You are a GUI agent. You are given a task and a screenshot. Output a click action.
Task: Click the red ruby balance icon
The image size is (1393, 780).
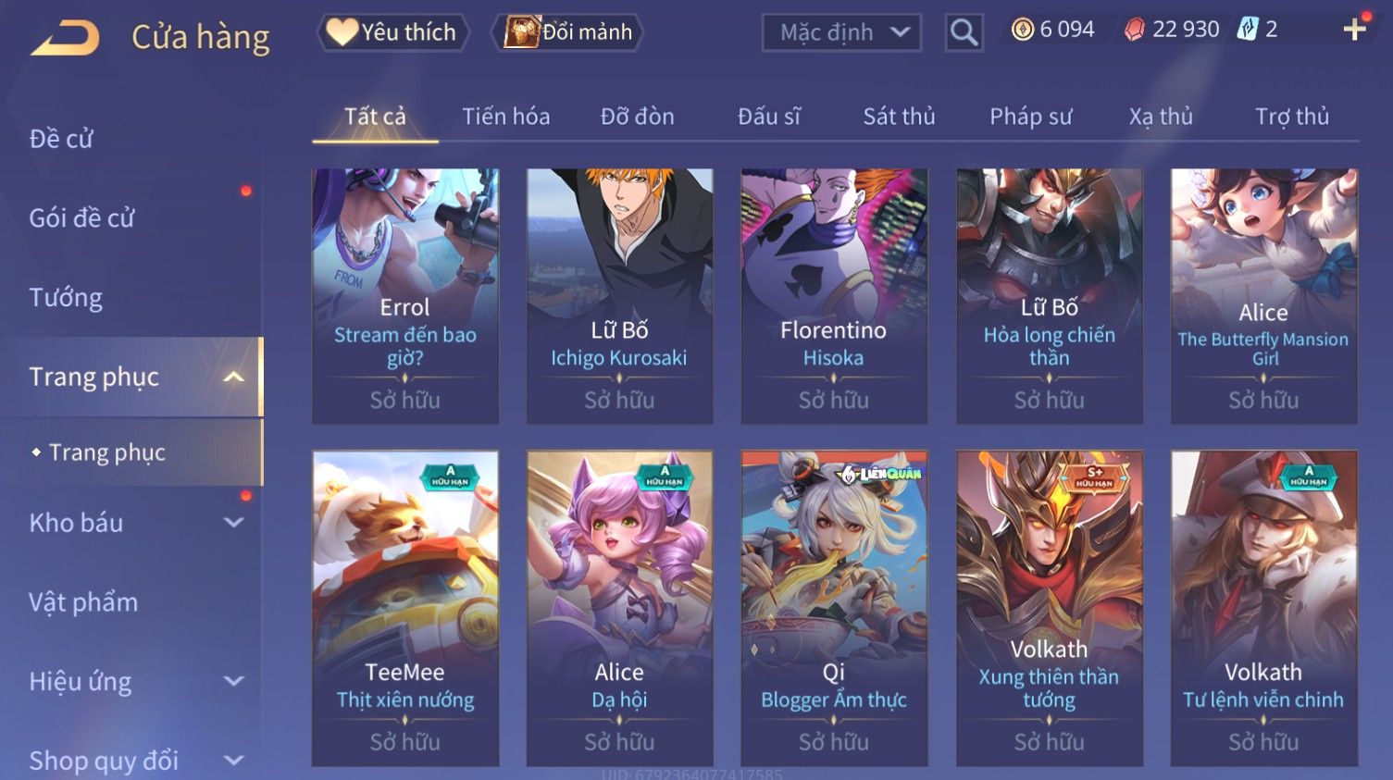1135,30
